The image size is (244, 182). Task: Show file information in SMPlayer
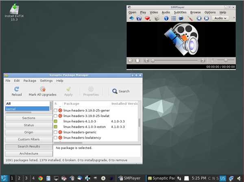click(166, 18)
